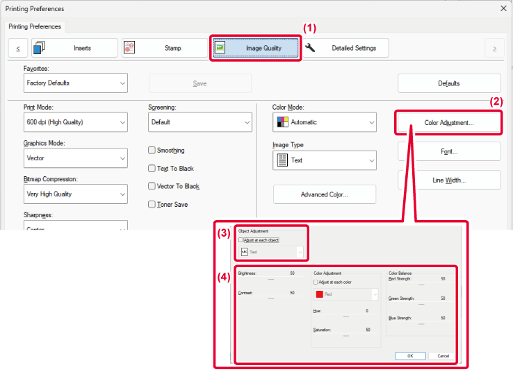Open the Print Mode dropdown
Screen dimensions: 513x372
coord(75,122)
